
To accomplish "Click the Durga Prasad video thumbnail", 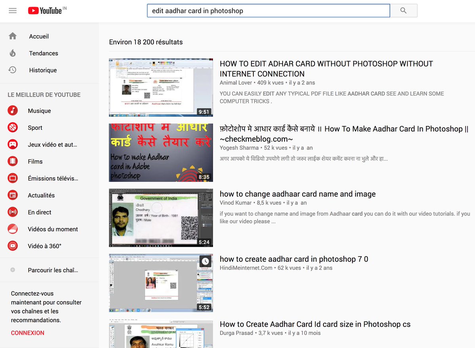I will tap(161, 334).
